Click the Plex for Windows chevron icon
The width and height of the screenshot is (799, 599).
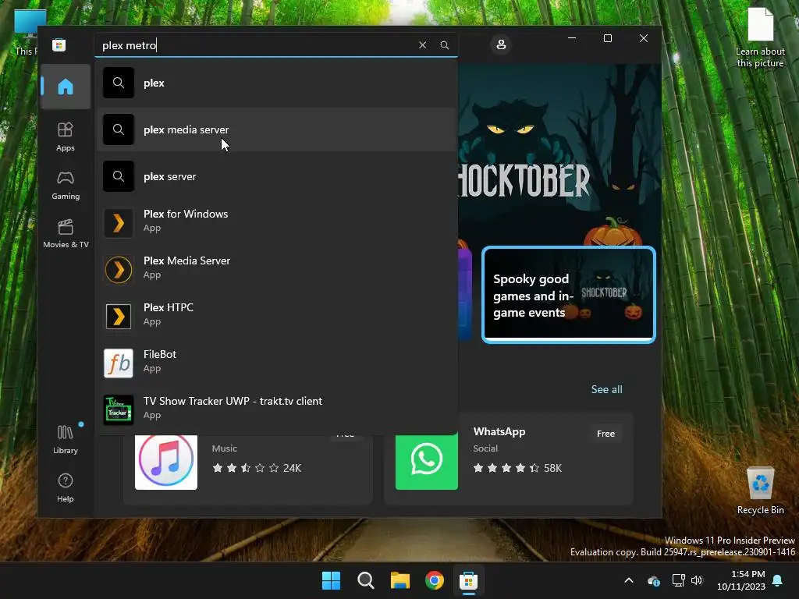point(119,222)
